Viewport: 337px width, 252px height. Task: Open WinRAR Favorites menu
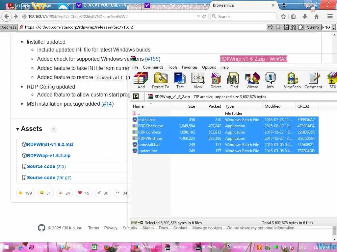190,67
